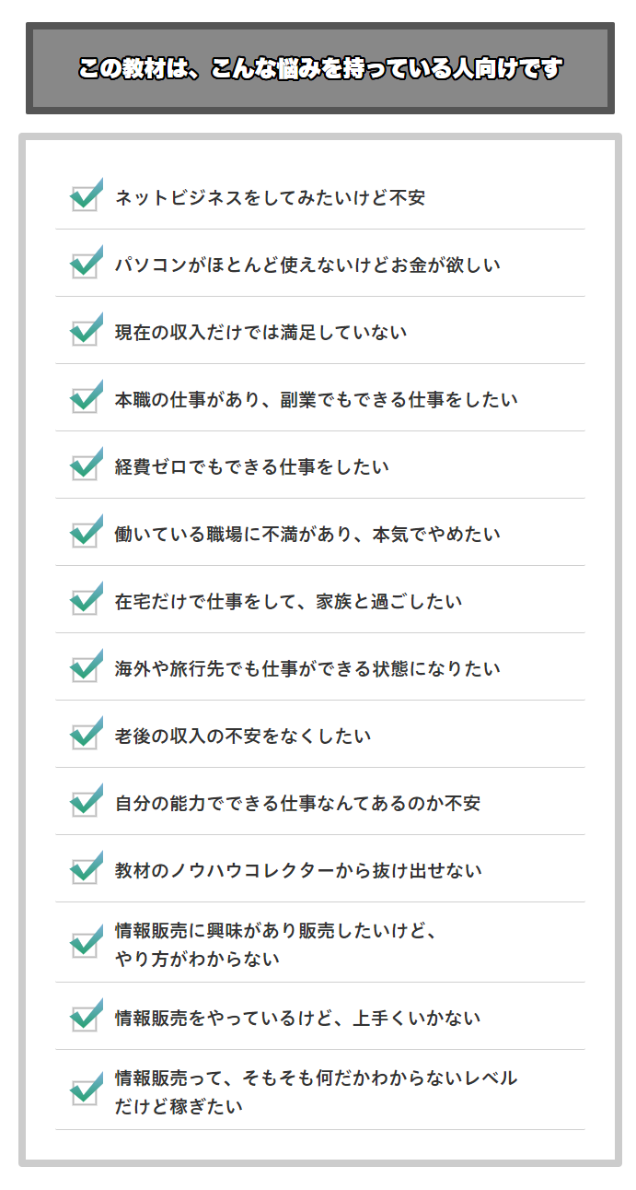Click the checkmark for 海外や旅行先でも仕事ができる

coord(87,666)
